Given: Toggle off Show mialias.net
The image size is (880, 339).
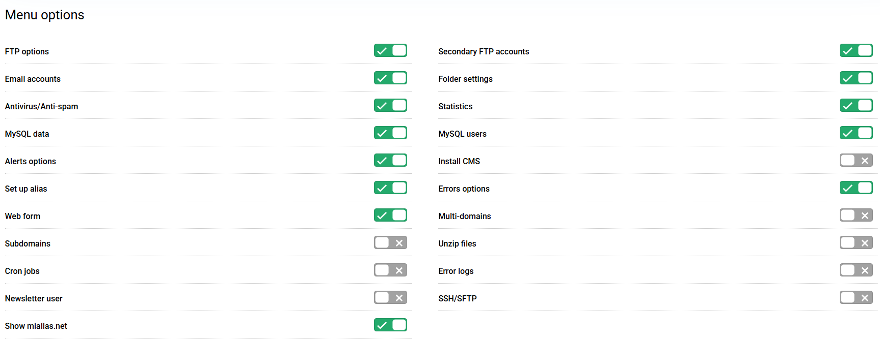Looking at the screenshot, I should (390, 325).
